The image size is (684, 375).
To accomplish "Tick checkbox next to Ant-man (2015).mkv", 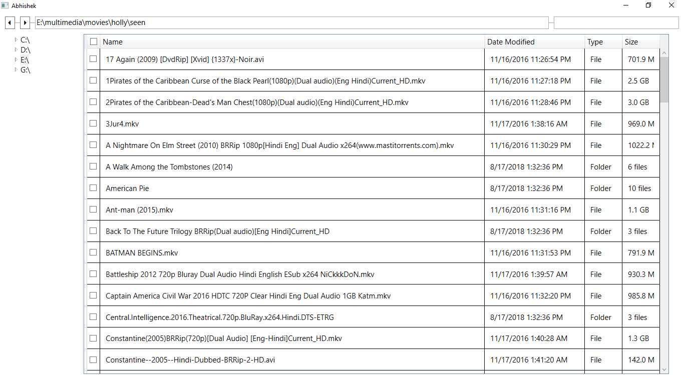I will 93,209.
